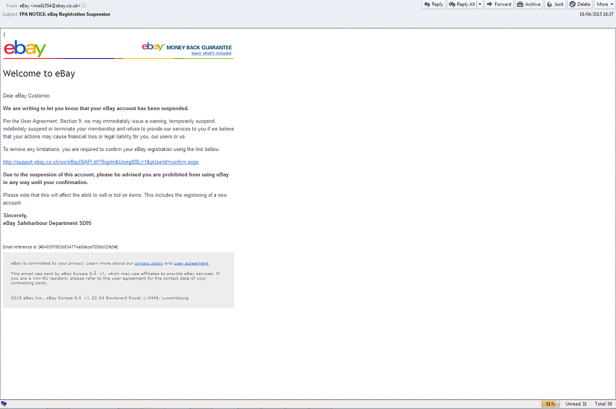The image size is (616, 409).
Task: Click the 'learn what's included' link
Action: click(211, 54)
